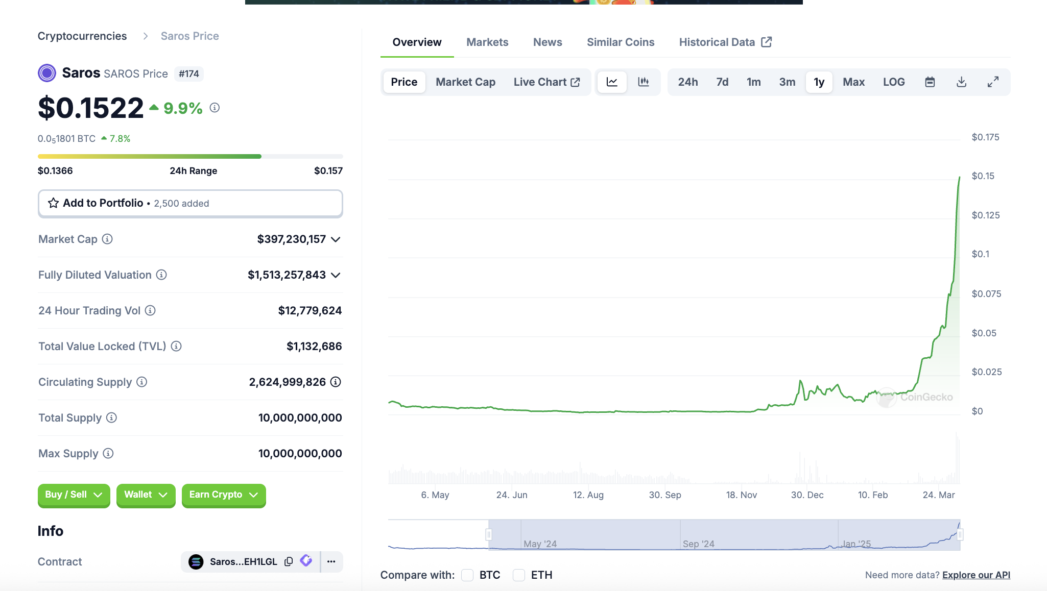The height and width of the screenshot is (591, 1047).
Task: Click Add to Portfolio button
Action: [x=190, y=203]
